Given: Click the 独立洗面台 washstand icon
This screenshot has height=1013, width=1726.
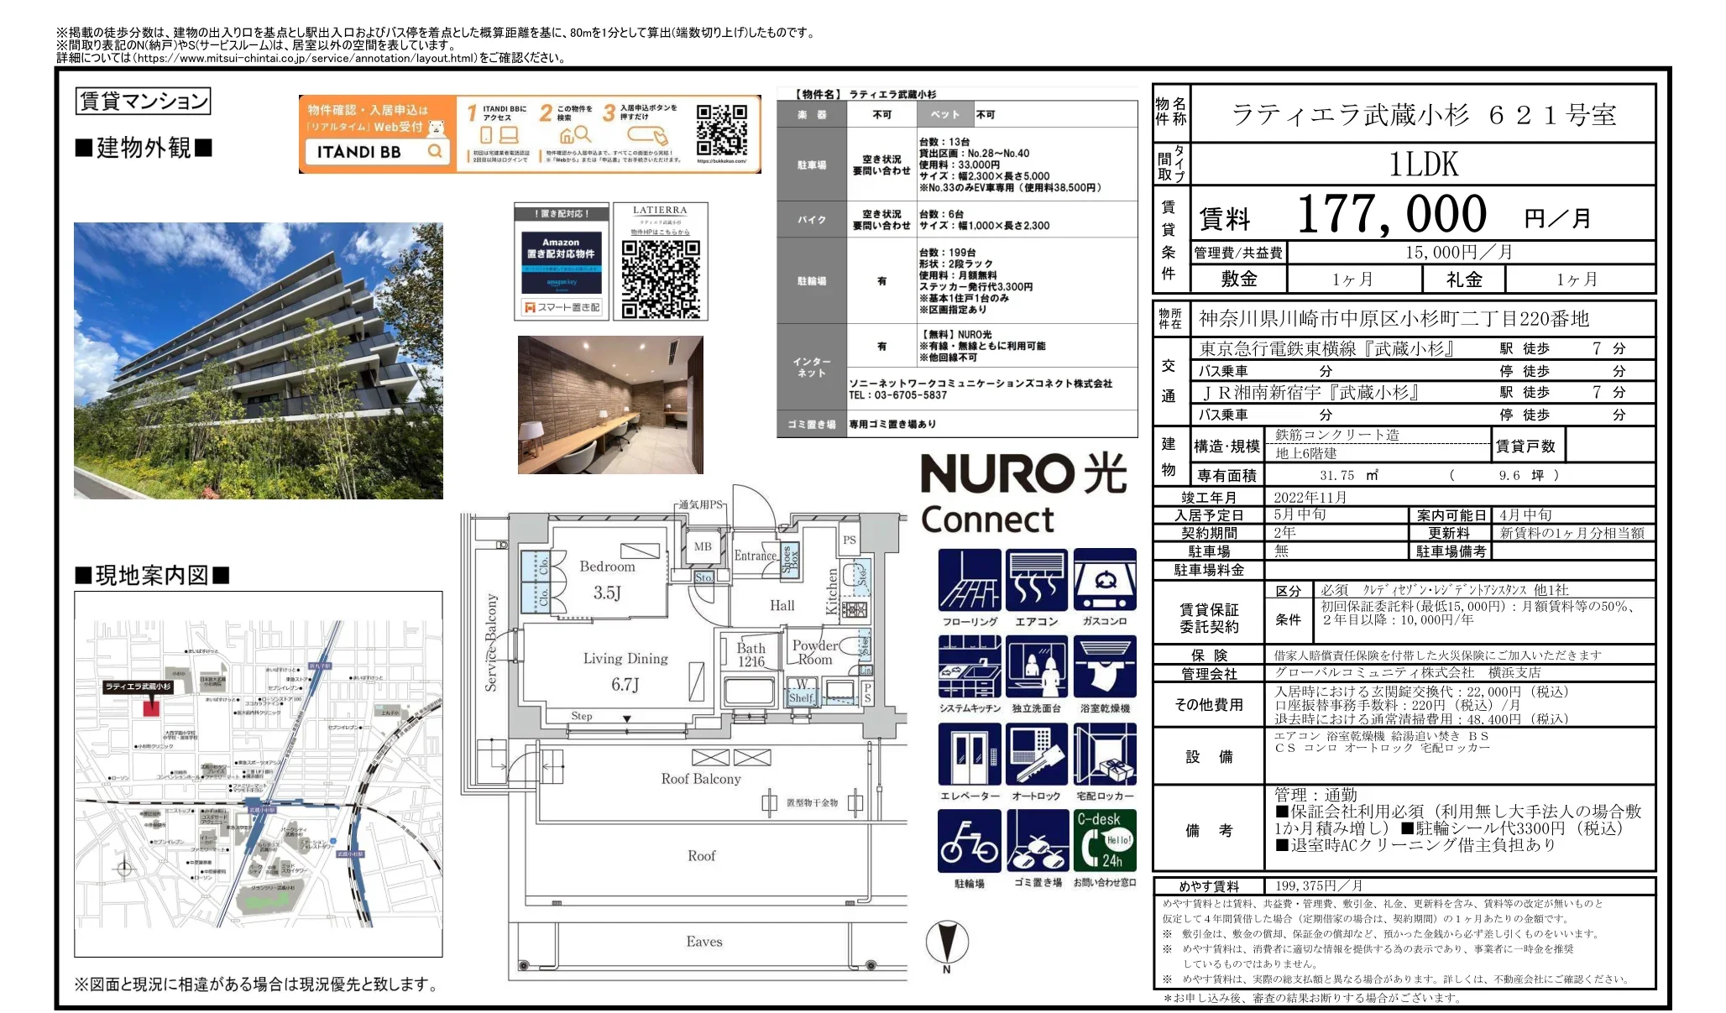Looking at the screenshot, I should coord(1038,667).
